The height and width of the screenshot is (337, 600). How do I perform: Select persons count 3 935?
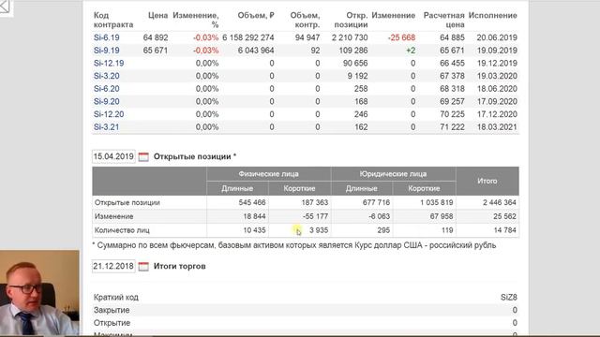pyautogui.click(x=319, y=230)
